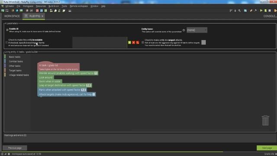Open the File menu
The height and width of the screenshot is (156, 277).
pyautogui.click(x=18, y=6)
